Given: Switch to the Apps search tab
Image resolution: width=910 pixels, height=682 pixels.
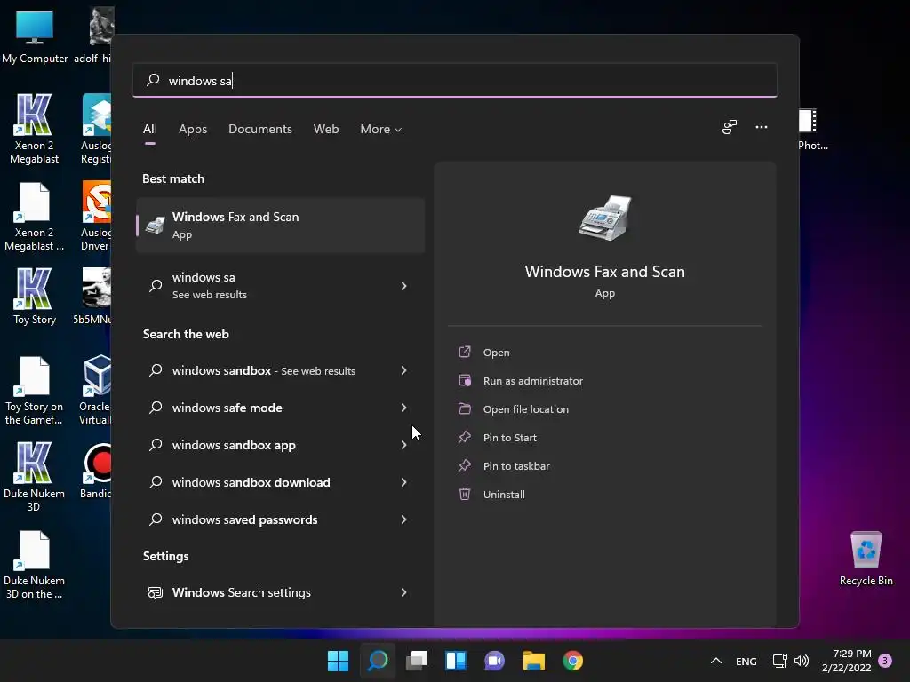Looking at the screenshot, I should coord(193,129).
